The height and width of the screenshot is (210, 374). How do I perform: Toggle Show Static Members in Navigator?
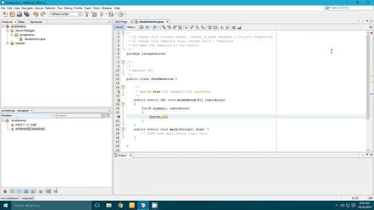click(19, 191)
